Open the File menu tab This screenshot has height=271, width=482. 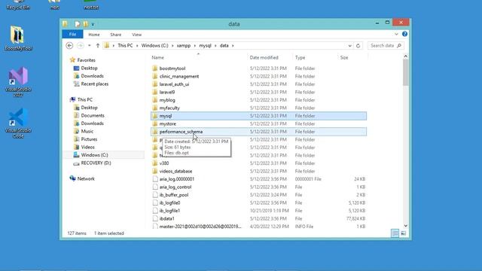[x=72, y=35]
